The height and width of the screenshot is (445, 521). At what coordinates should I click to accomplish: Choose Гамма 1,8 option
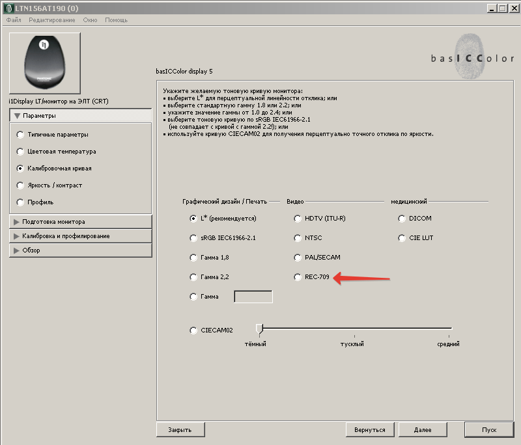(193, 258)
